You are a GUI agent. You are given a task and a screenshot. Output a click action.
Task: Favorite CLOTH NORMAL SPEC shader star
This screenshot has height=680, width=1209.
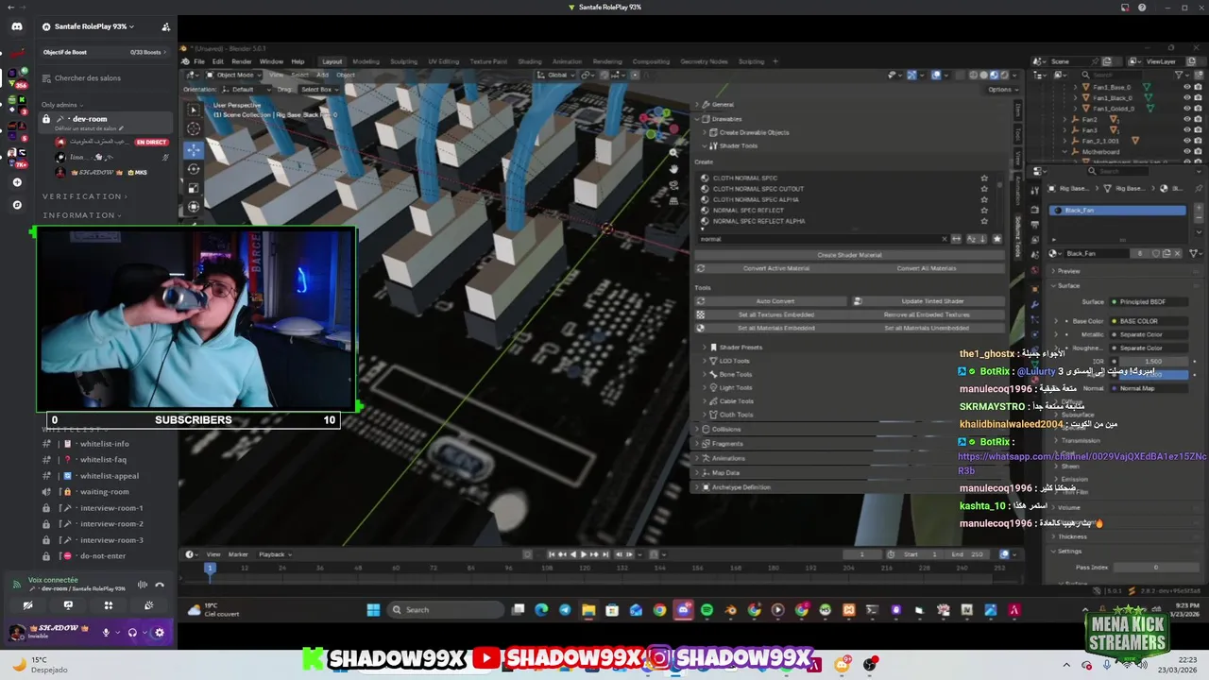click(984, 178)
